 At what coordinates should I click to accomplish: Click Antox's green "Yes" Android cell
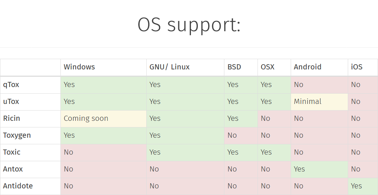coord(300,169)
